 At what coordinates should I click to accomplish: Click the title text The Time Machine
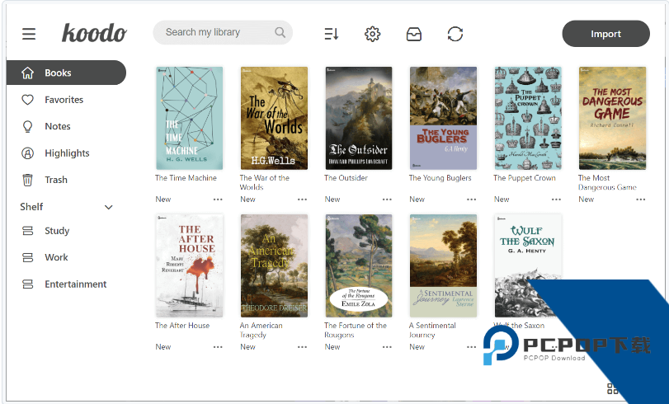tap(186, 178)
